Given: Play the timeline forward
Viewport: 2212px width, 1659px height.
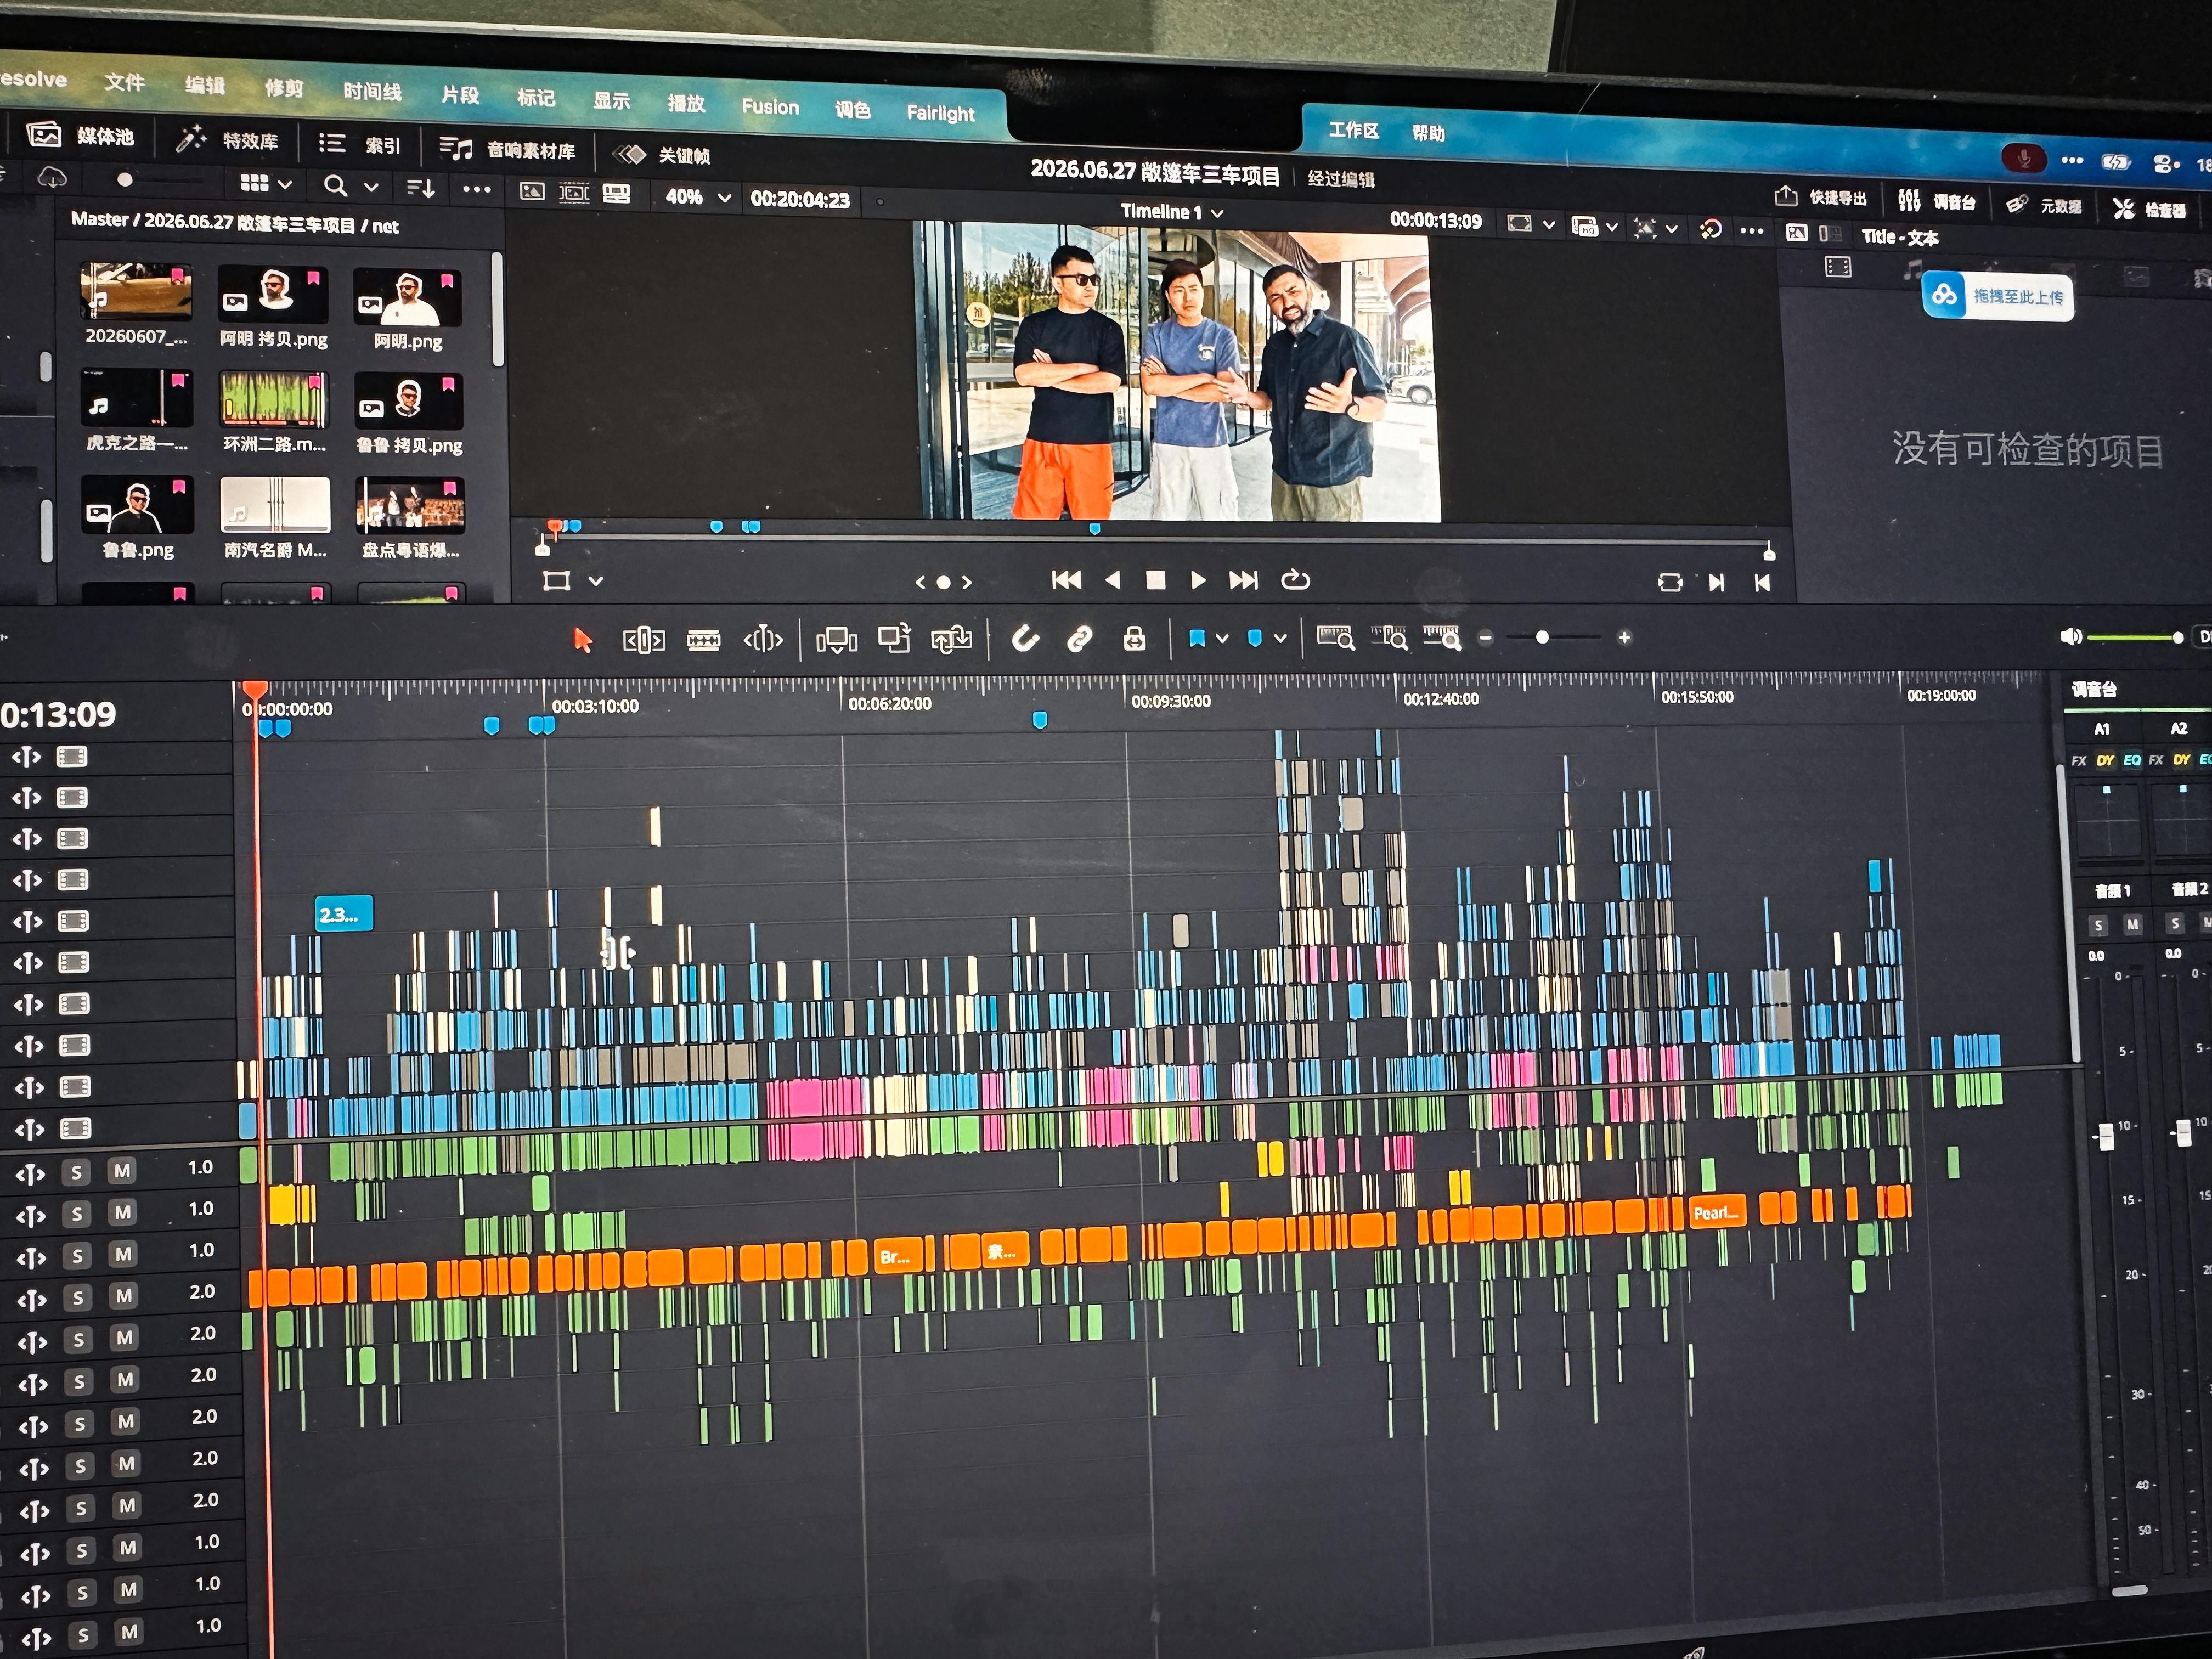Looking at the screenshot, I should [x=1198, y=580].
